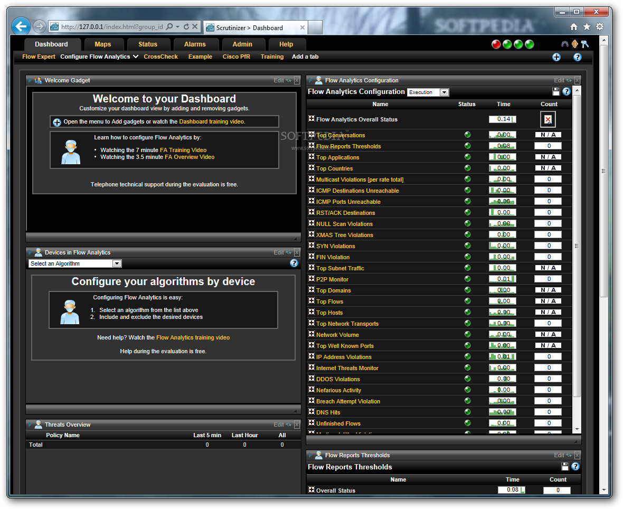Open the Select an Algorithm dropdown

[x=75, y=263]
